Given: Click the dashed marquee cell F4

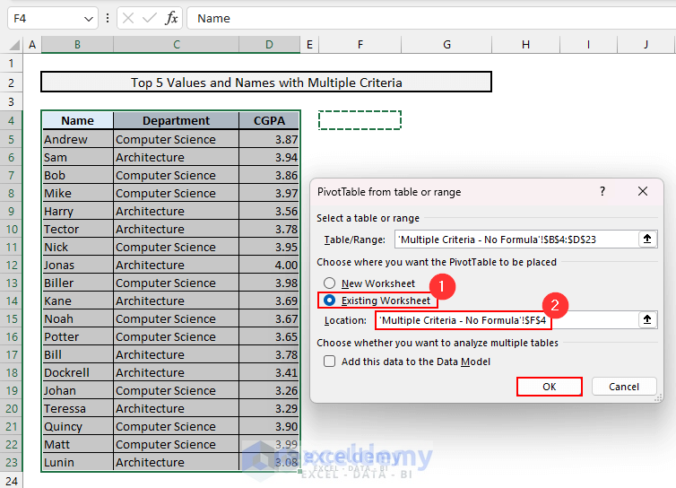Looking at the screenshot, I should pyautogui.click(x=360, y=120).
